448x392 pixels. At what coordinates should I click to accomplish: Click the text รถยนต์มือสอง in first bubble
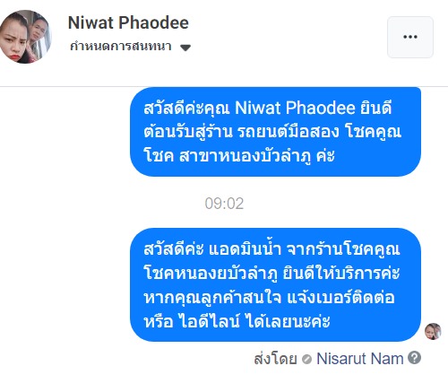[289, 132]
